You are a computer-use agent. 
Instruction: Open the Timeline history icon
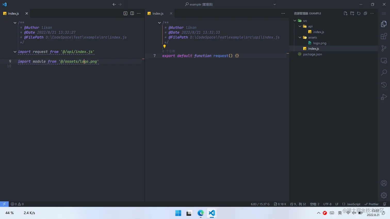point(384,85)
